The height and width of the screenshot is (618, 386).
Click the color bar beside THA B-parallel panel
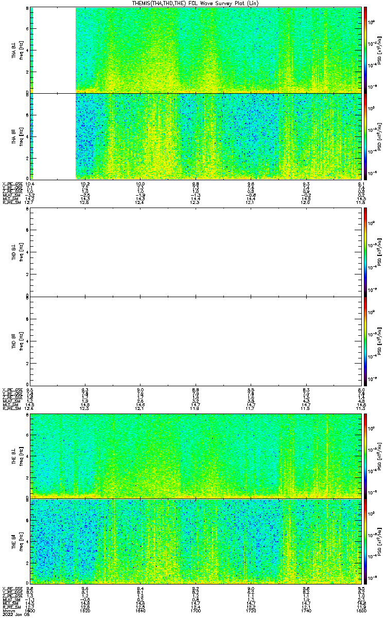[365, 136]
